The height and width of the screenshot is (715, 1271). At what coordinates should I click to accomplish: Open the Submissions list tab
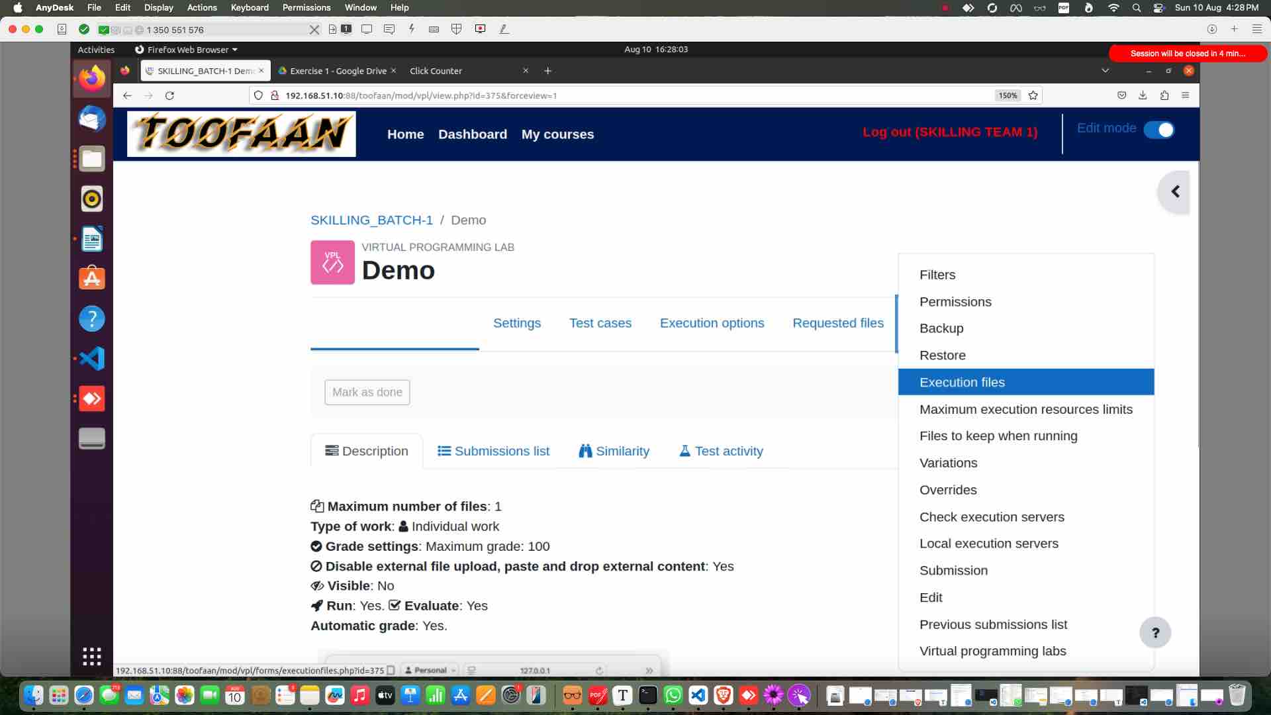tap(494, 451)
